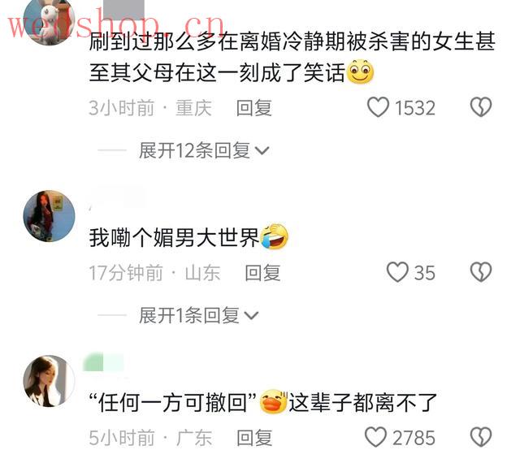
Task: Like the Shandong comment with 35 likes
Action: [397, 272]
